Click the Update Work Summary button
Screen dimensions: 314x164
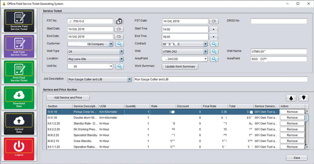pyautogui.click(x=180, y=66)
